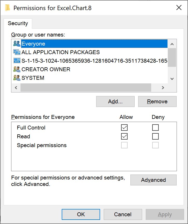Viewport: 188px width, 224px height.
Task: Click the CREATOR OWNER user icon
Action: click(17, 69)
